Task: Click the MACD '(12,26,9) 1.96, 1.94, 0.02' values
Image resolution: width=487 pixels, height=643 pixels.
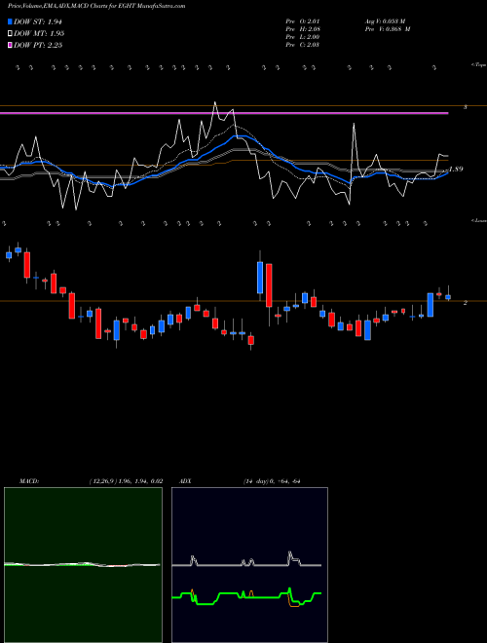Action: pyautogui.click(x=126, y=481)
